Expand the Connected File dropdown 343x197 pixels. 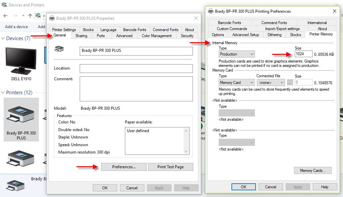[271, 83]
